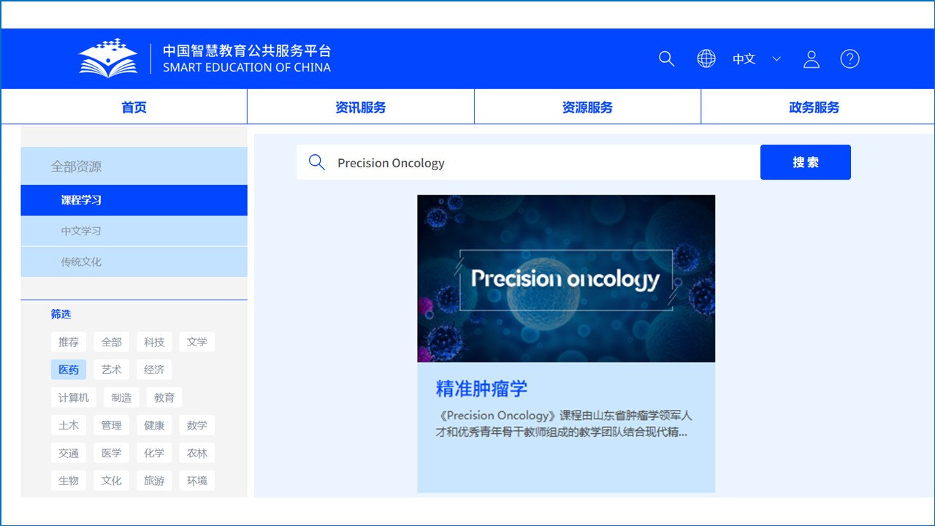This screenshot has height=526, width=935.
Task: Toggle the 医药 filter tag
Action: tap(69, 370)
